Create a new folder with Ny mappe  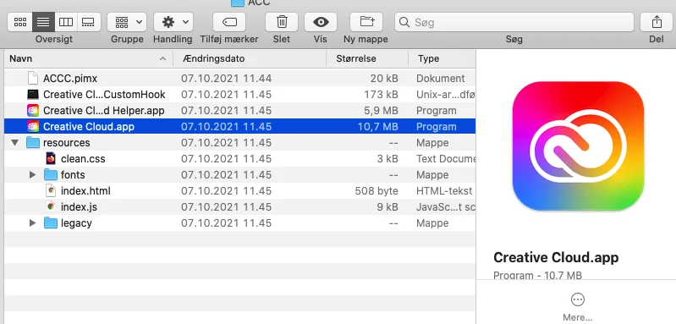(x=366, y=22)
